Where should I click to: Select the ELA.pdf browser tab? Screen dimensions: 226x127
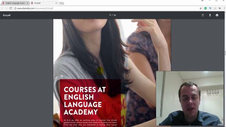pos(44,3)
